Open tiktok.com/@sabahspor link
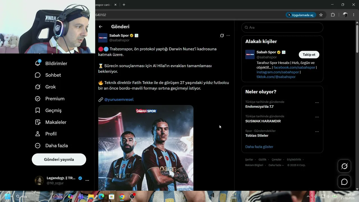359x202 pixels. [276, 77]
